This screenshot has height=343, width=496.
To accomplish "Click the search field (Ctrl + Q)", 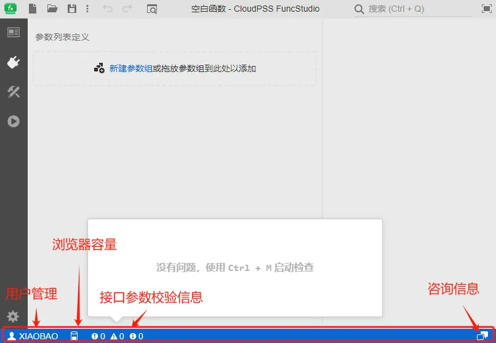I will [x=413, y=9].
